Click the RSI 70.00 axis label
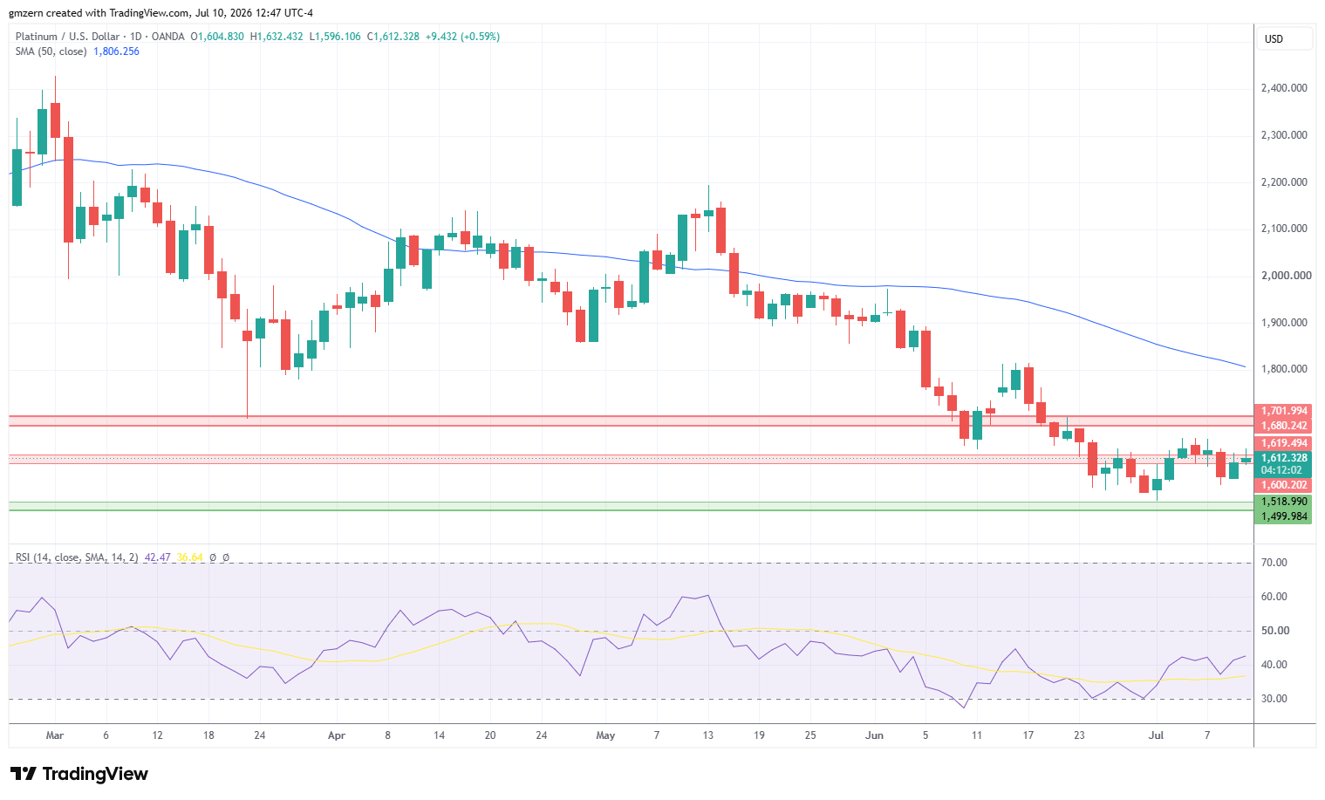Viewport: 1325px width, 800px height. (1274, 563)
